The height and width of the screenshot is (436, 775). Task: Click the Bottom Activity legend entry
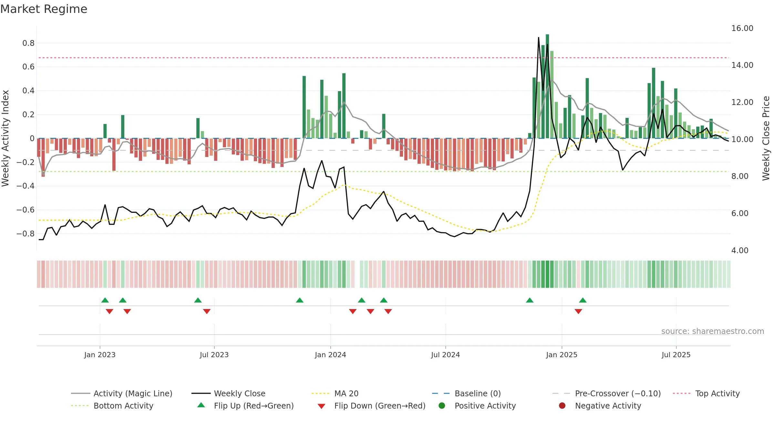[x=112, y=406]
